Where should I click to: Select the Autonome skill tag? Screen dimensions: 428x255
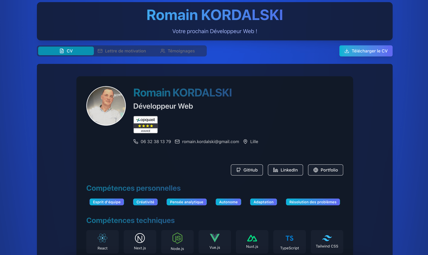(x=228, y=202)
